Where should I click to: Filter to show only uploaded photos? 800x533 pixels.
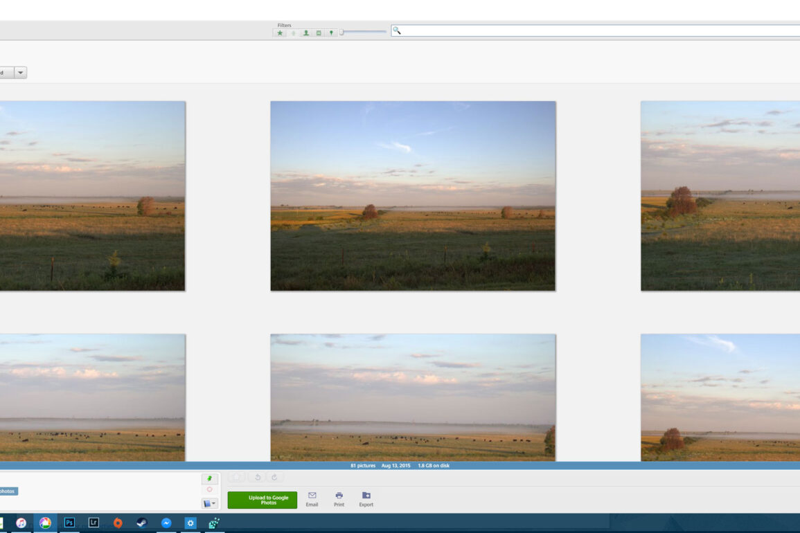pyautogui.click(x=292, y=32)
